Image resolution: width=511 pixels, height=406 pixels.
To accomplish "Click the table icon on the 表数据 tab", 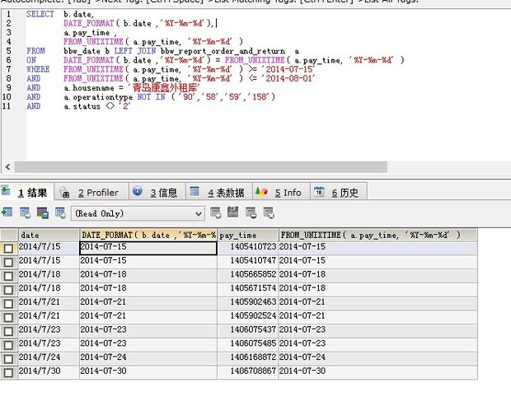I will pyautogui.click(x=195, y=191).
